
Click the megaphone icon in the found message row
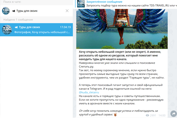coord(16,27)
